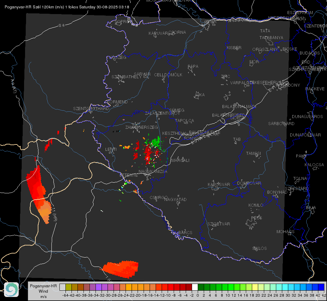Select the DOMBOVÁR label
Screen dimensions: 327x301
tap(249, 183)
